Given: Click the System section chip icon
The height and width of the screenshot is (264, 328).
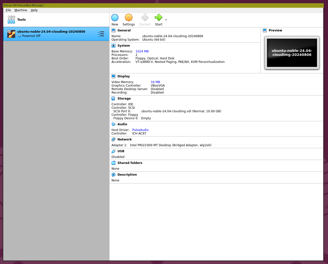Looking at the screenshot, I should tap(113, 46).
